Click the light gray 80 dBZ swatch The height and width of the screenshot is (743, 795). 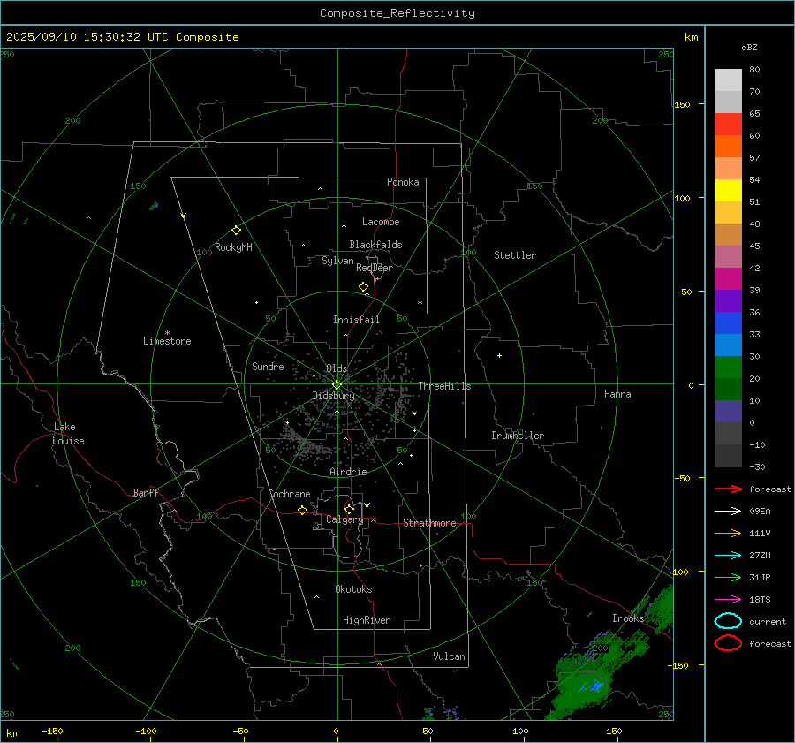(728, 80)
